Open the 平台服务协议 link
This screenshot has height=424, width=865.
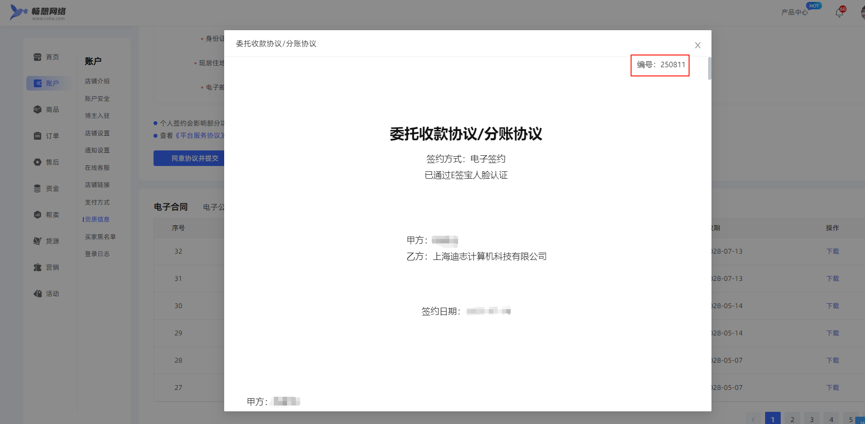[200, 135]
